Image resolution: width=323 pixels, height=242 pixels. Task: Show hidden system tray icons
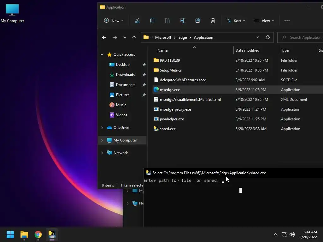[276, 234]
